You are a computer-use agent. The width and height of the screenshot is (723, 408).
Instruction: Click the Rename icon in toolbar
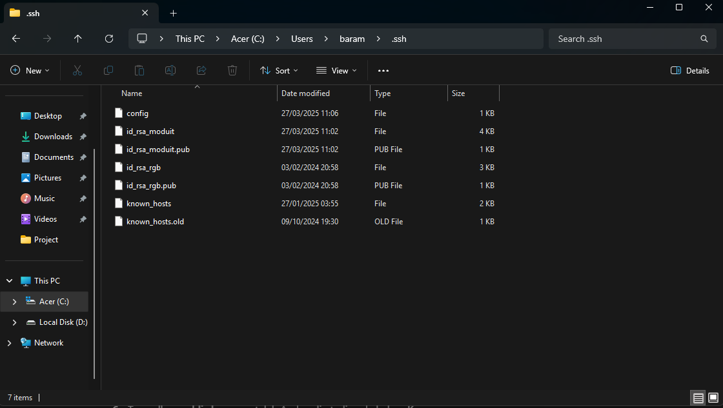coord(170,70)
